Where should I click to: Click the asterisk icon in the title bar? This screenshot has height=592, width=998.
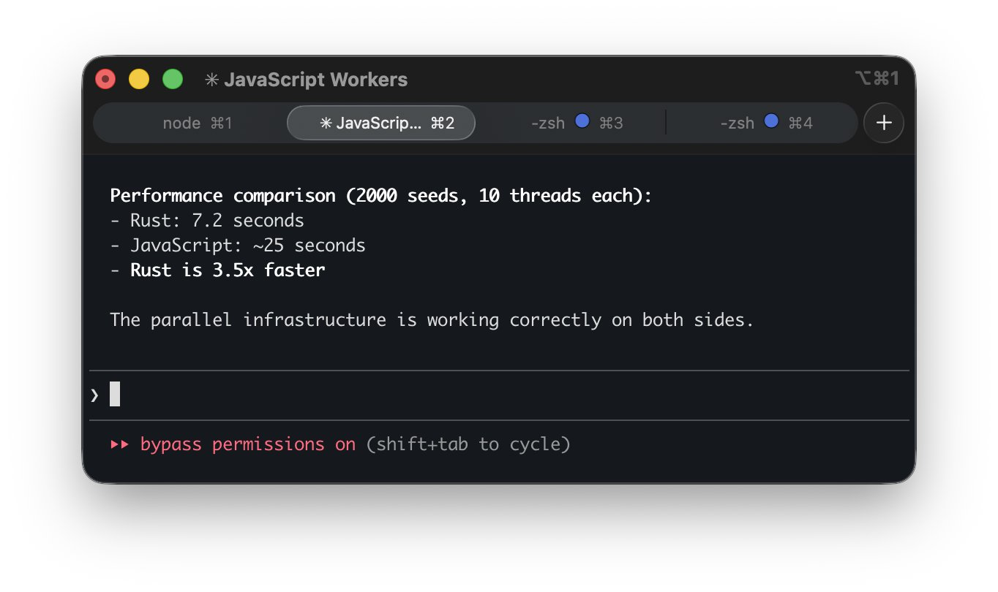coord(211,80)
